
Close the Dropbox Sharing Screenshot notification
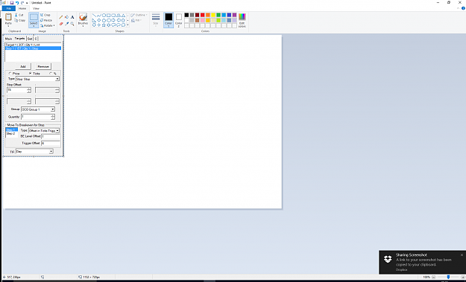(462, 255)
